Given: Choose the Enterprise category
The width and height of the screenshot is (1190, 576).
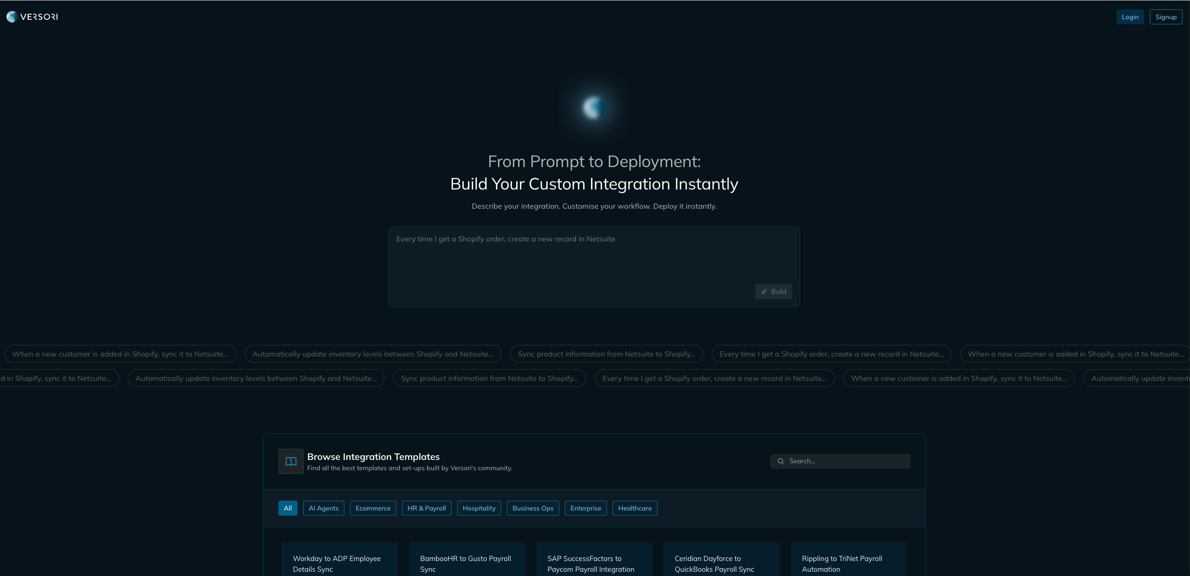Looking at the screenshot, I should [585, 508].
